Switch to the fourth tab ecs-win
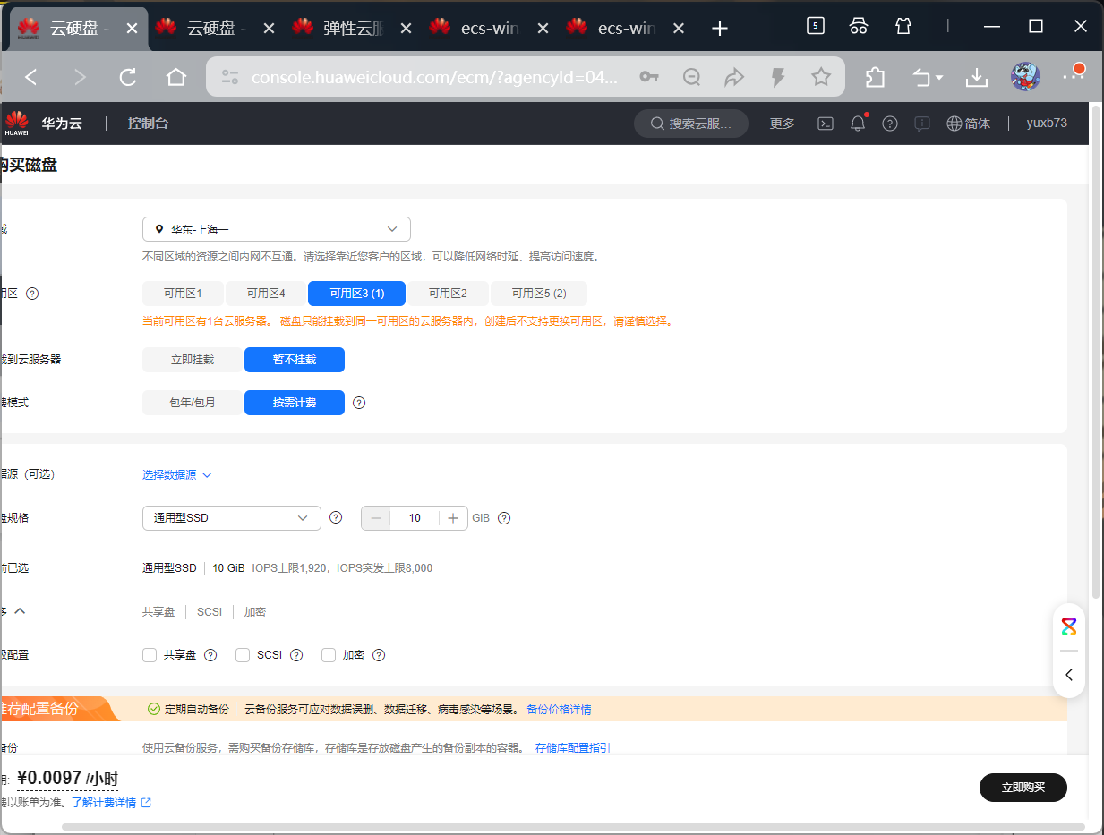 (490, 29)
